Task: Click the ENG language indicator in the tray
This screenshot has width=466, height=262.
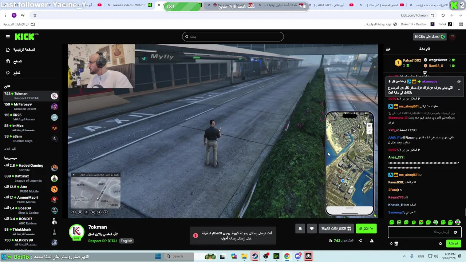Action: pyautogui.click(x=421, y=256)
